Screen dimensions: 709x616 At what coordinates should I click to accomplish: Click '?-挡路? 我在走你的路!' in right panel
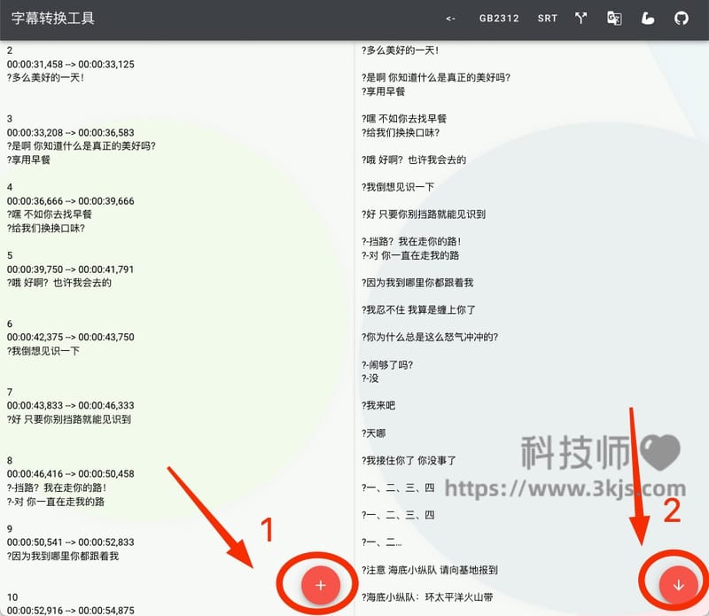click(x=411, y=241)
